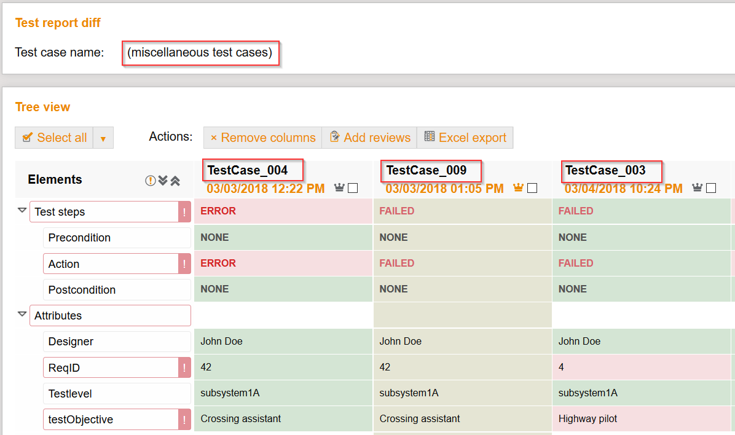Click the miscellaneous test cases name field
Viewport: 735px width, 435px height.
(200, 53)
